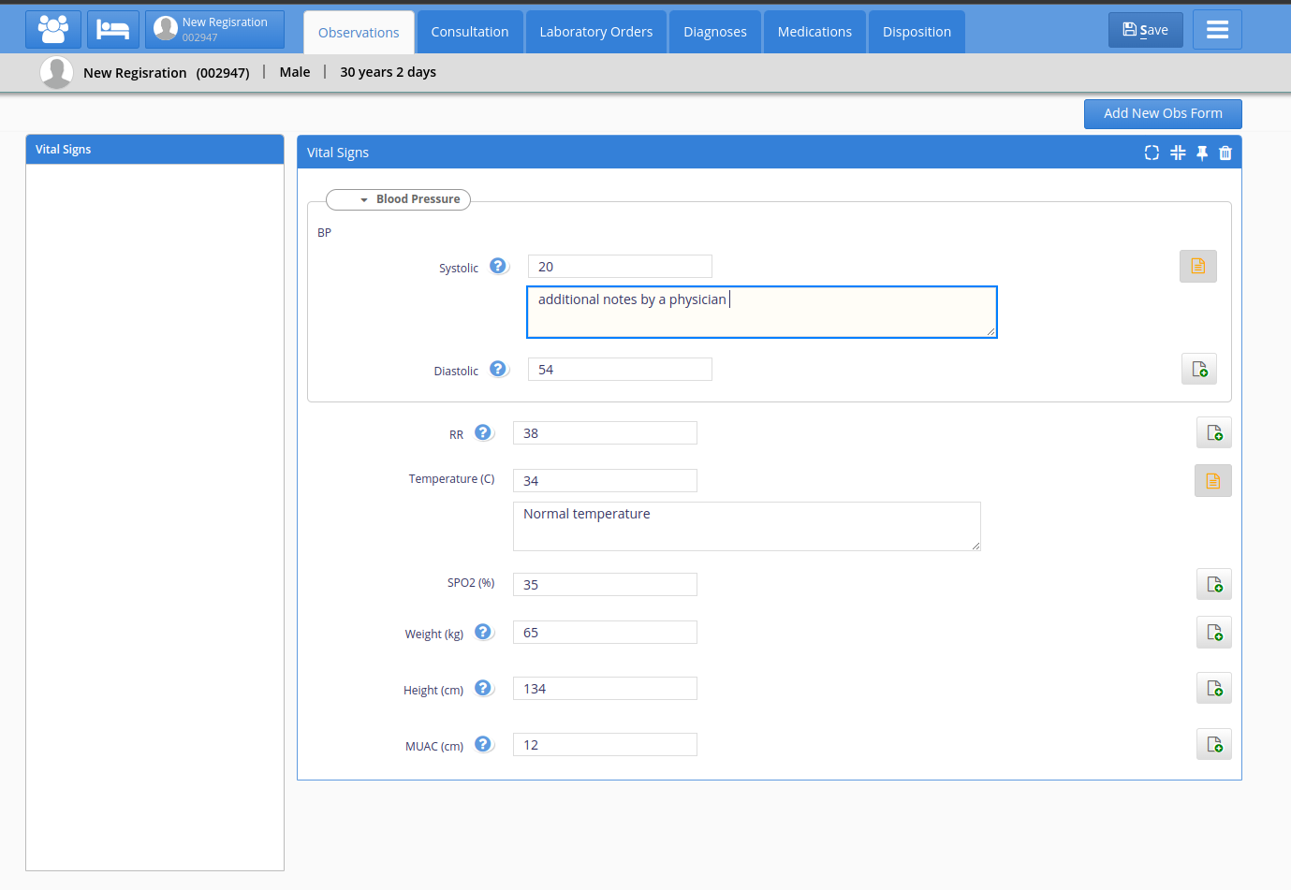Click the MUAC (cm) value field

[605, 745]
